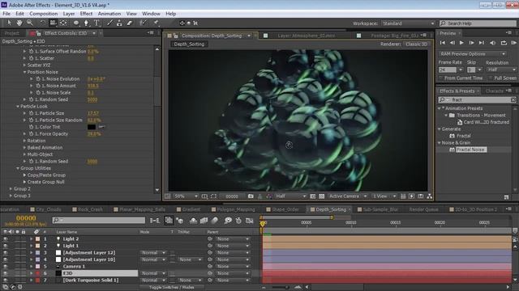Open the Active Camera view dropdown
The height and width of the screenshot is (291, 519).
348,196
